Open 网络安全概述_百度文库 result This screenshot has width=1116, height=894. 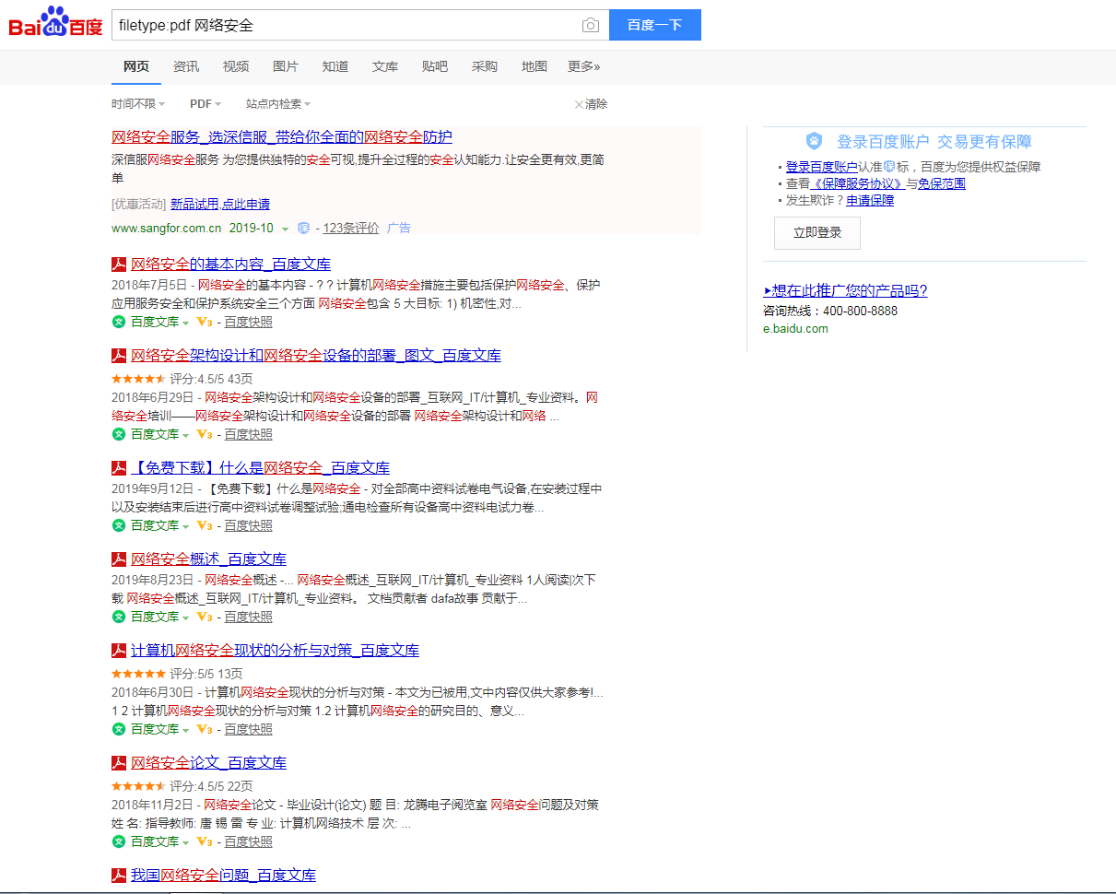click(x=208, y=559)
